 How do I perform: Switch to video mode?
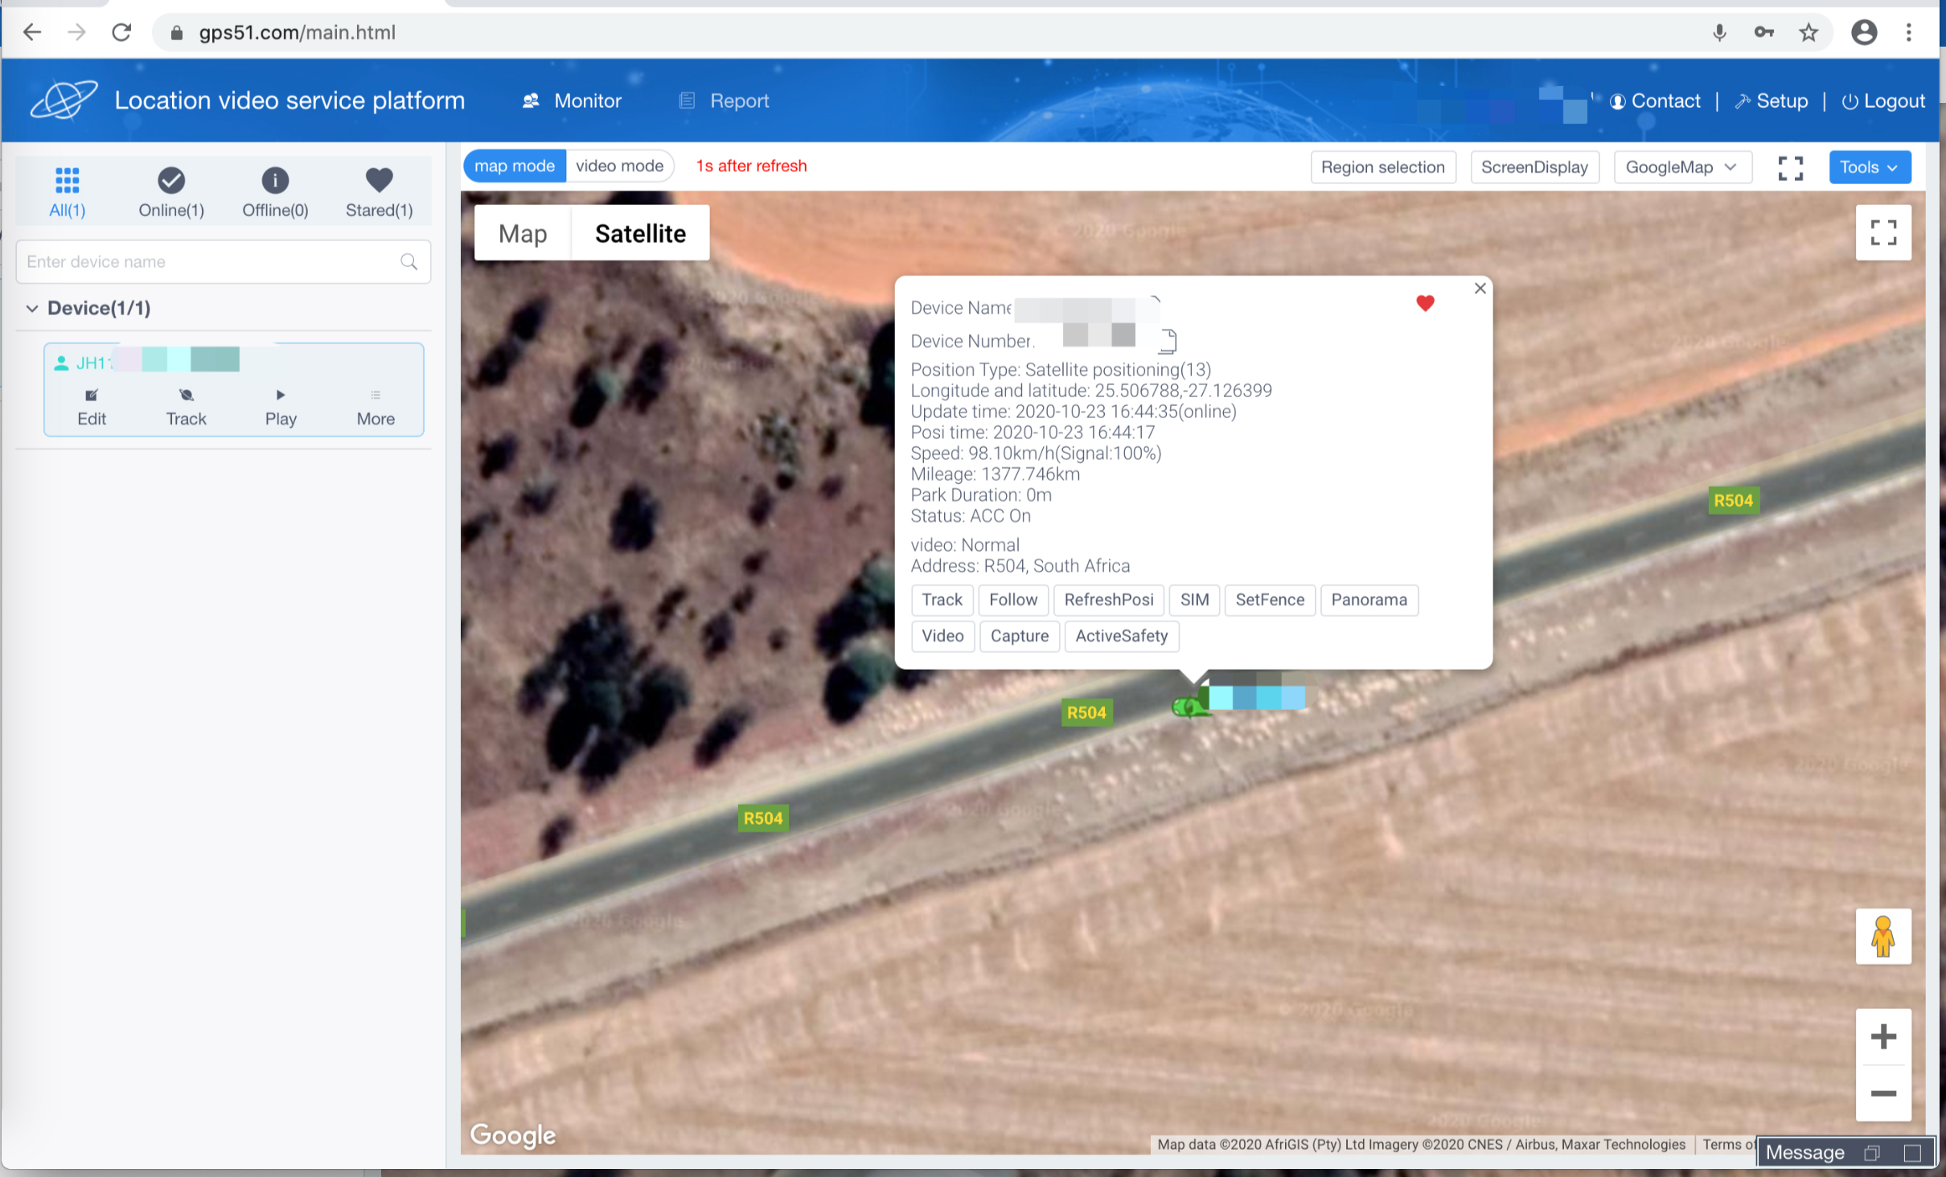619,166
